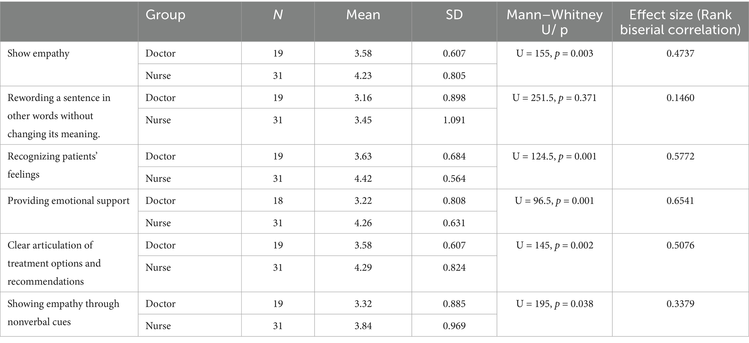Select the U = 96.5, p = 0.001 cell
Viewport: 749px width, 343px height.
(x=555, y=201)
